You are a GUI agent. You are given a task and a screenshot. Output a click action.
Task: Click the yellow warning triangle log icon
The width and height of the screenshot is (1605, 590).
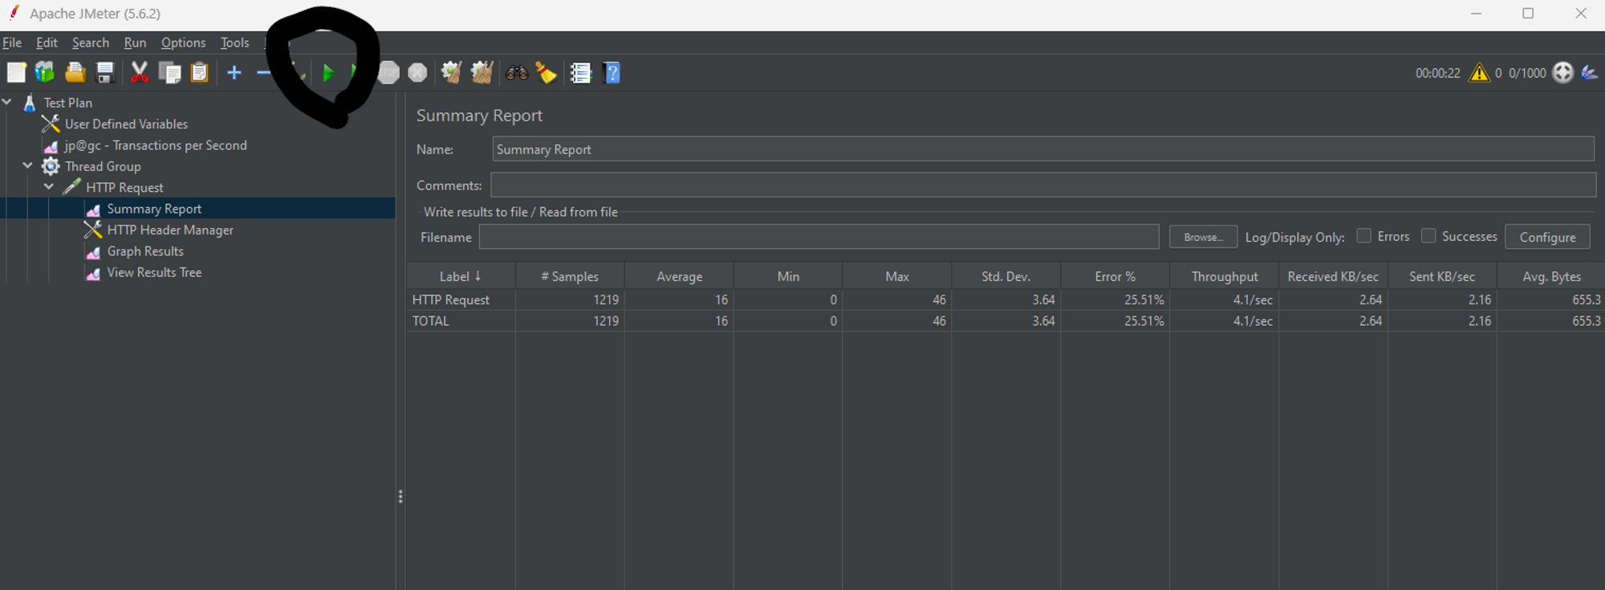coord(1479,73)
